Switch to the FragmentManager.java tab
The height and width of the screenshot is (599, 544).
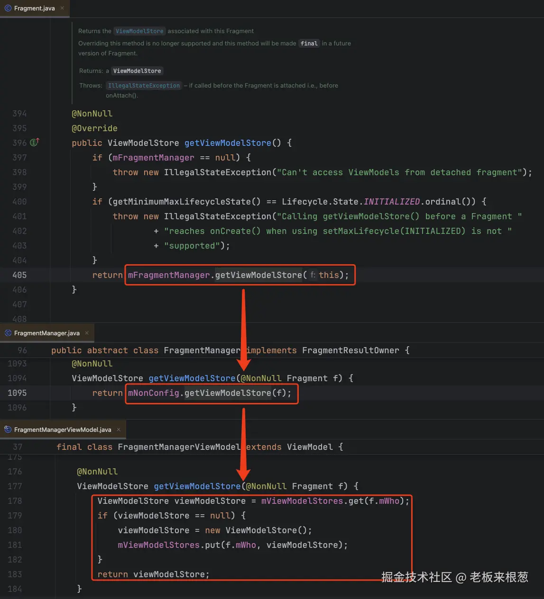47,333
